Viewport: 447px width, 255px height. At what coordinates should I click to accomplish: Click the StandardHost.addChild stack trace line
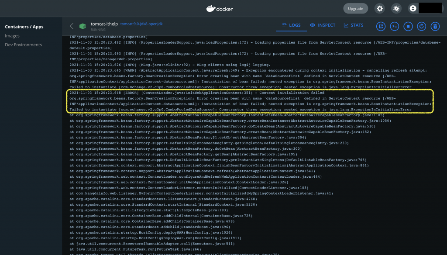coord(150,227)
